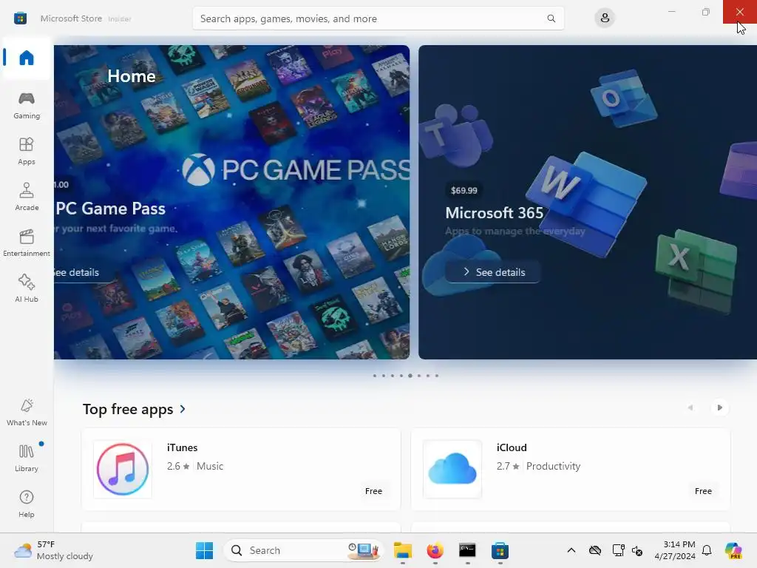Select the last carousel page dot
The width and height of the screenshot is (757, 568).
click(437, 376)
